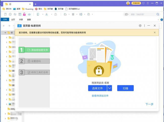The width and height of the screenshot is (164, 122).
Task: Click the scissors cut icon
Action: pos(46,14)
